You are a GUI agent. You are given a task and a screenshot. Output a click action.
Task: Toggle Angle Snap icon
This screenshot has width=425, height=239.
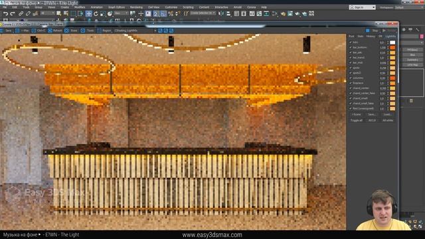point(163,13)
